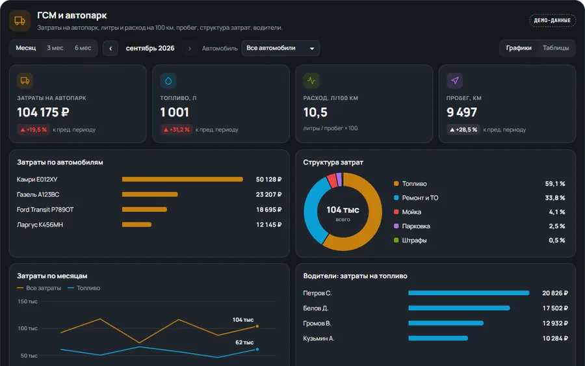This screenshot has height=366, width=585.
Task: Click the Белов Д. fuel cost bar
Action: pos(460,308)
